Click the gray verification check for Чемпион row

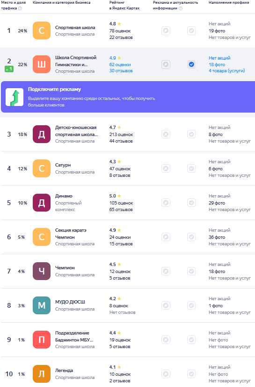(x=191, y=271)
